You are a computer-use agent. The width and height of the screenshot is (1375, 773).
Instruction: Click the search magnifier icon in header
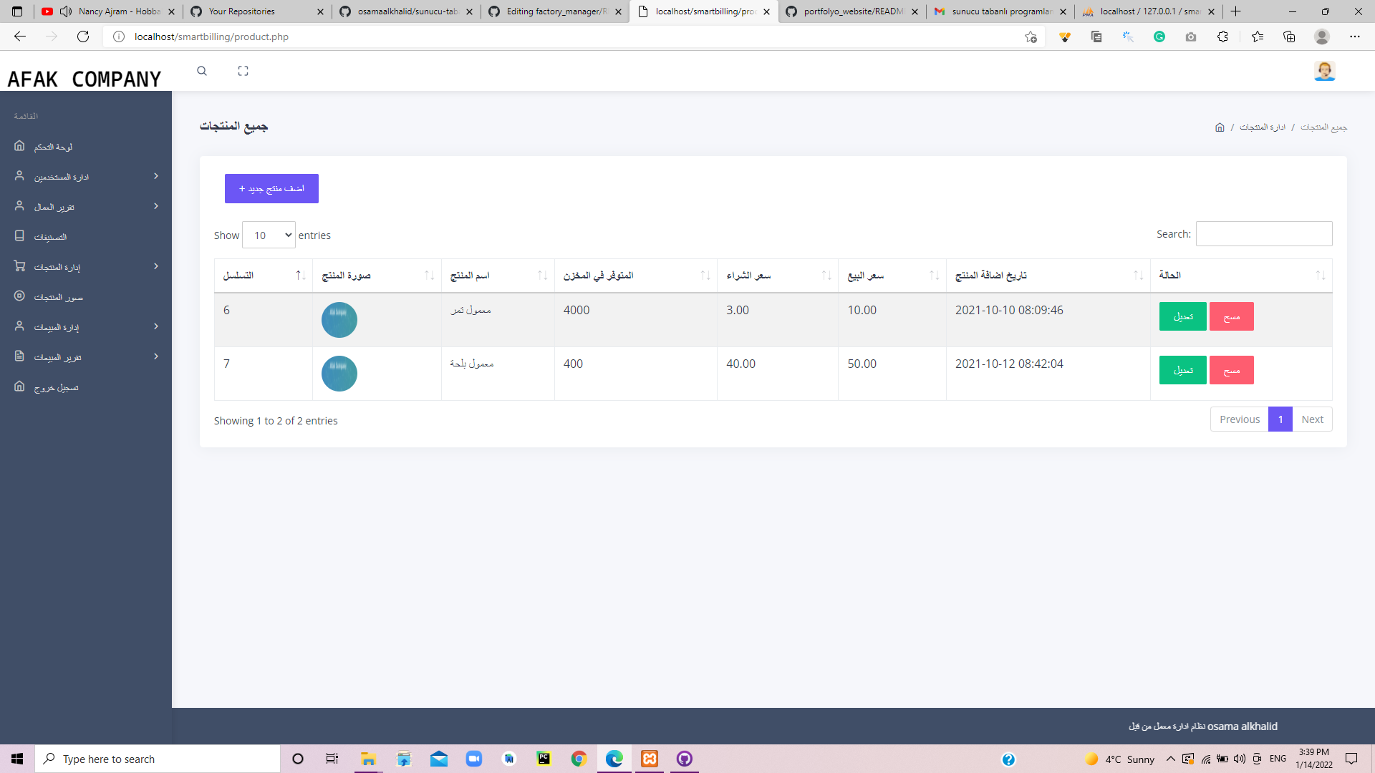202,71
